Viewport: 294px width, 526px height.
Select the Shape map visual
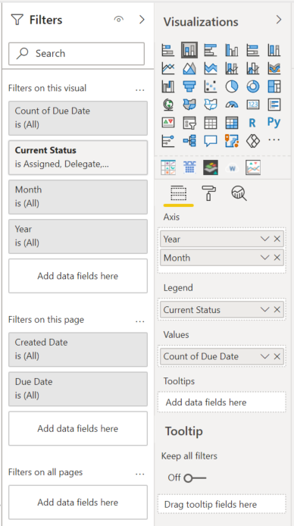pyautogui.click(x=211, y=105)
